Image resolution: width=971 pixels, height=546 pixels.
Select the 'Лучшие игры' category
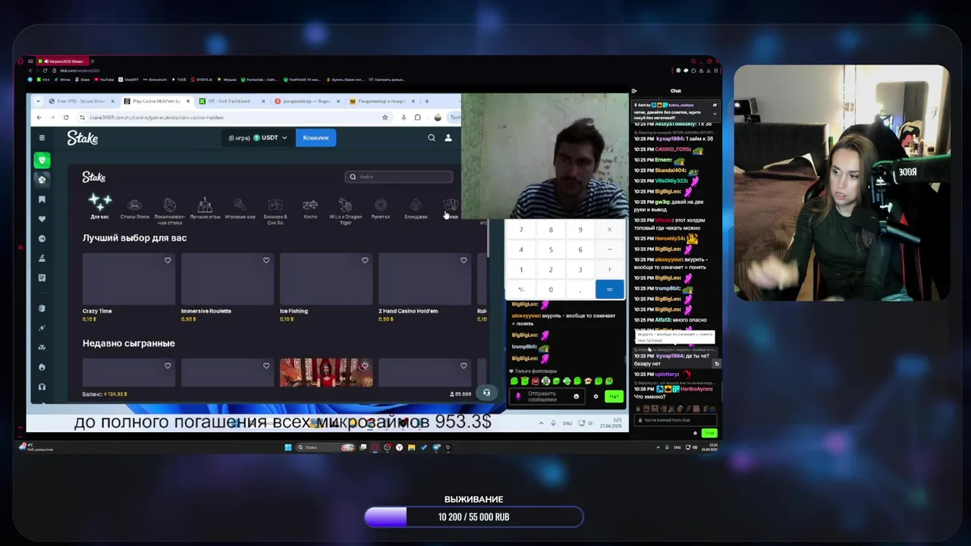tap(205, 209)
